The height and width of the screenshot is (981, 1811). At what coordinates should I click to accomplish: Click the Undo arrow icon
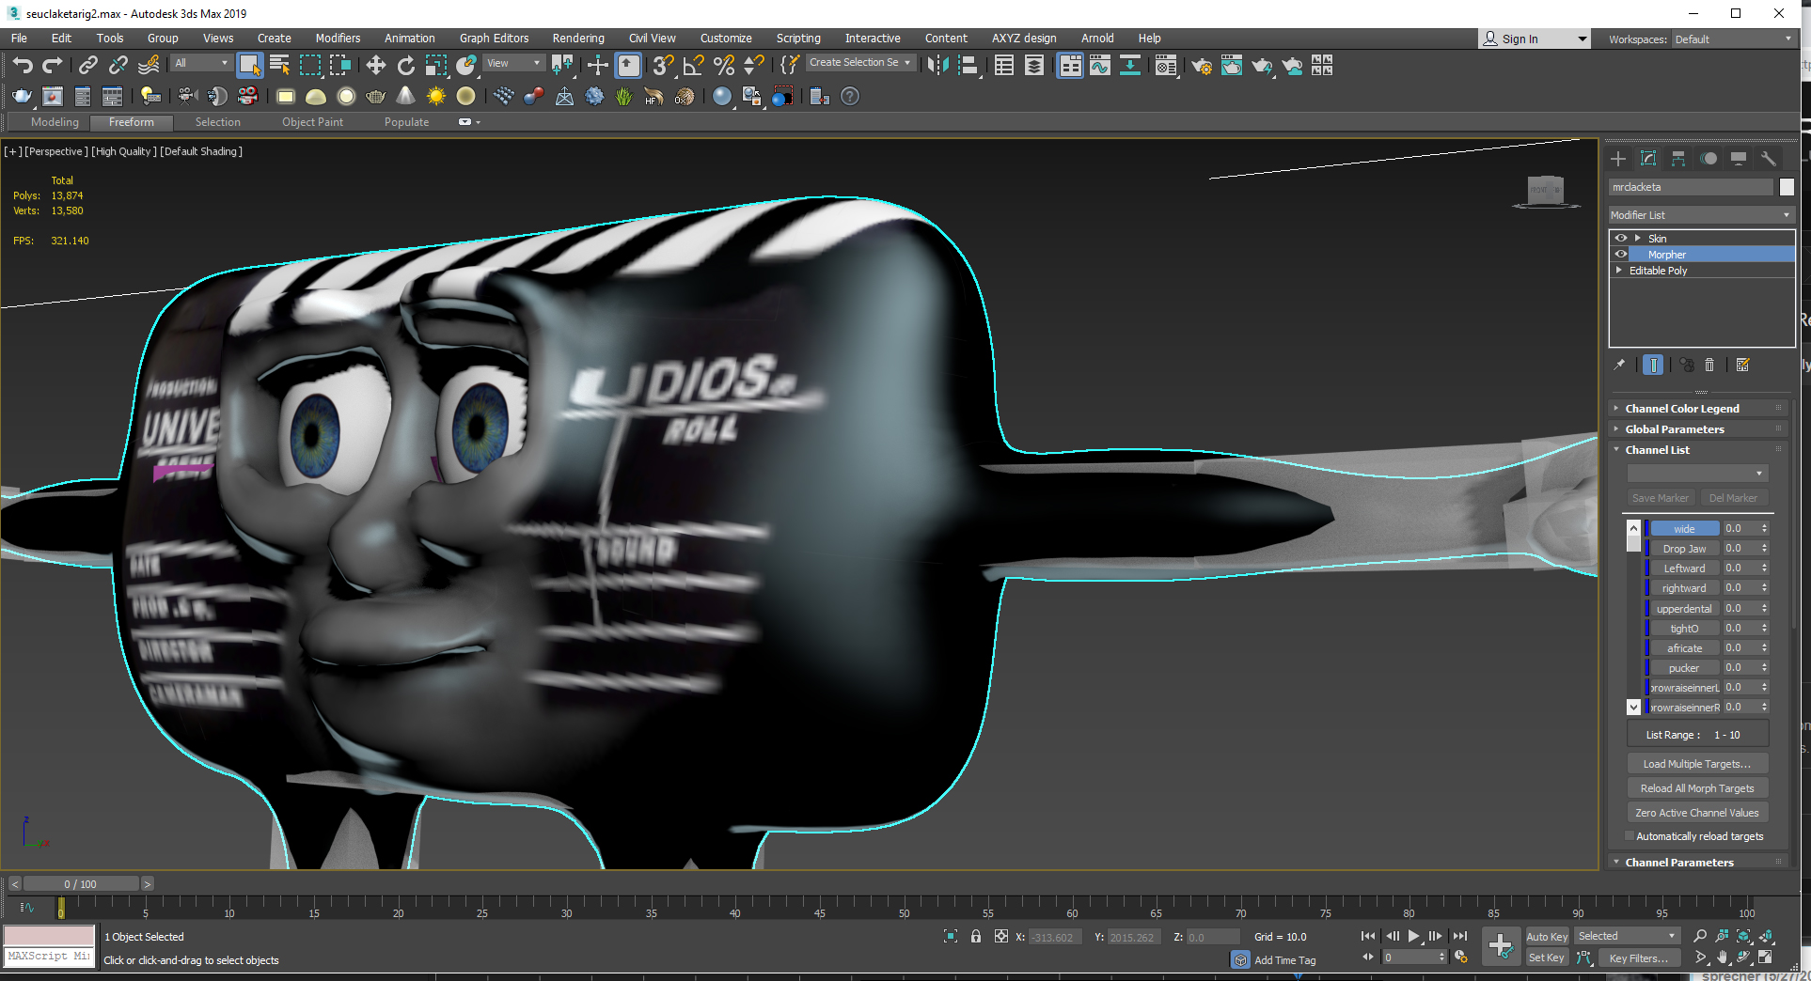pos(23,65)
